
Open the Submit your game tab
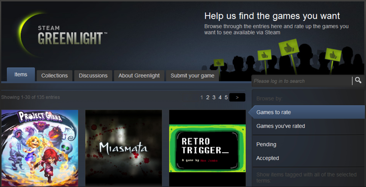click(192, 76)
